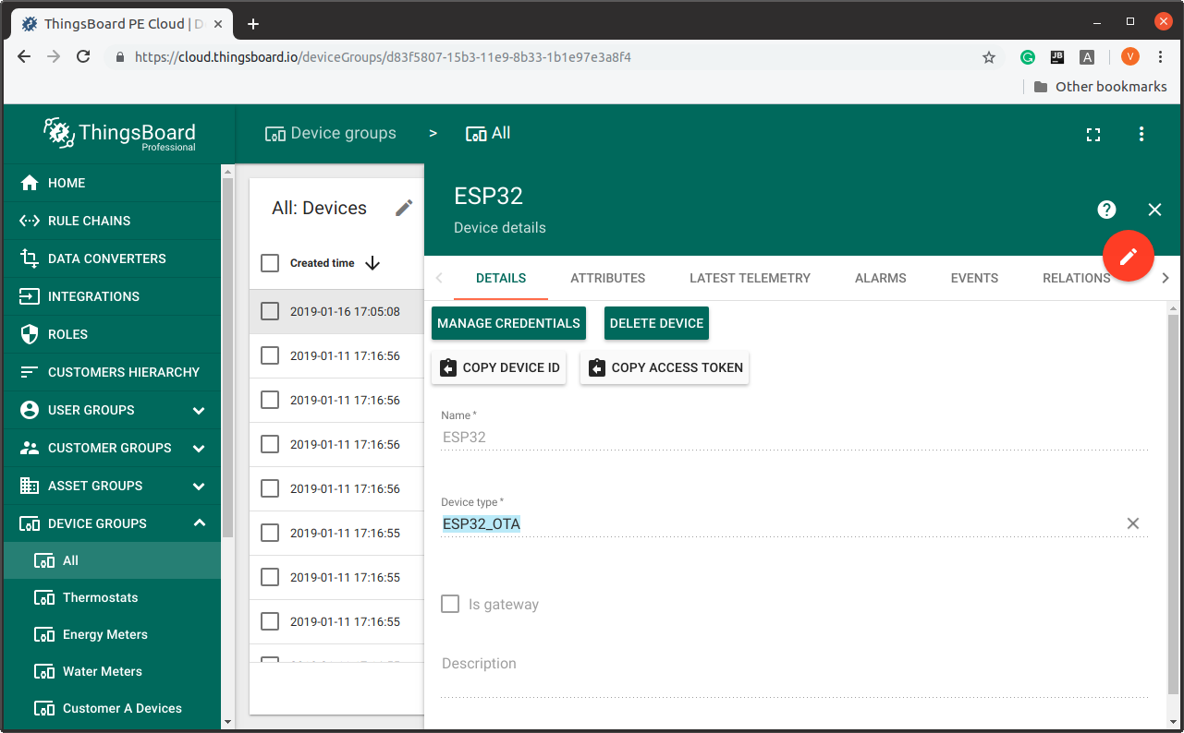Toggle the Is gateway checkbox
Viewport: 1184px width, 733px height.
(450, 605)
